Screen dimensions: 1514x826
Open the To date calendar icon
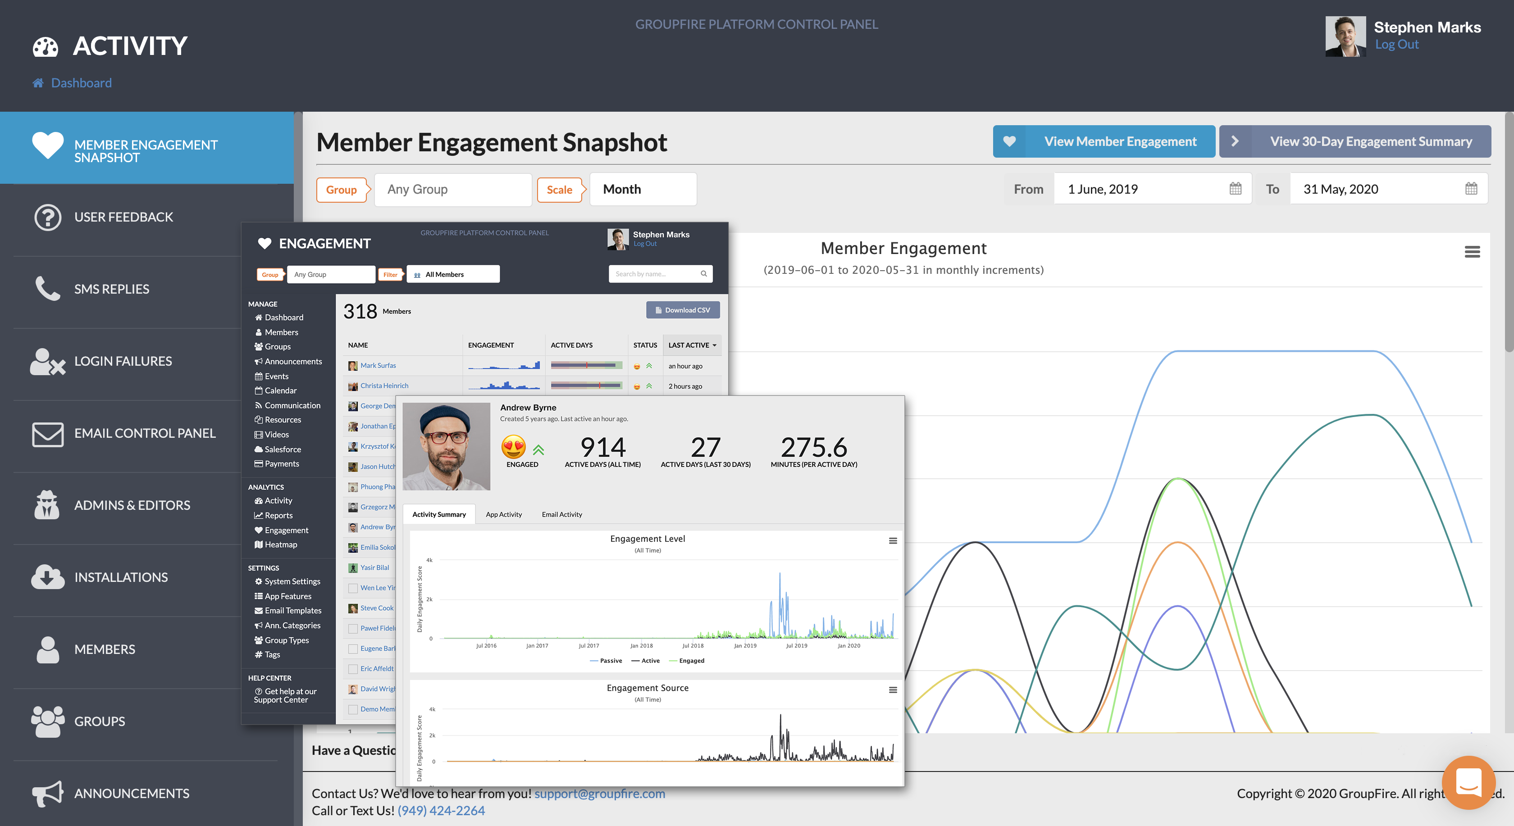(x=1471, y=189)
